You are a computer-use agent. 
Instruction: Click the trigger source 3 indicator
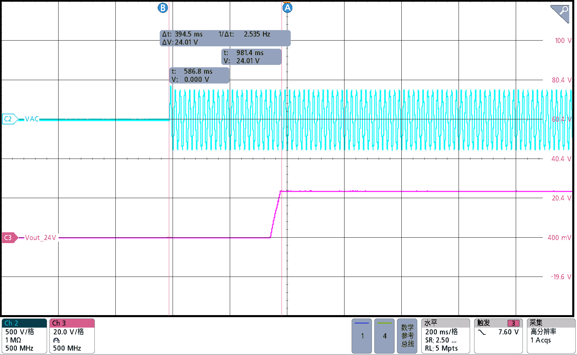[x=513, y=323]
